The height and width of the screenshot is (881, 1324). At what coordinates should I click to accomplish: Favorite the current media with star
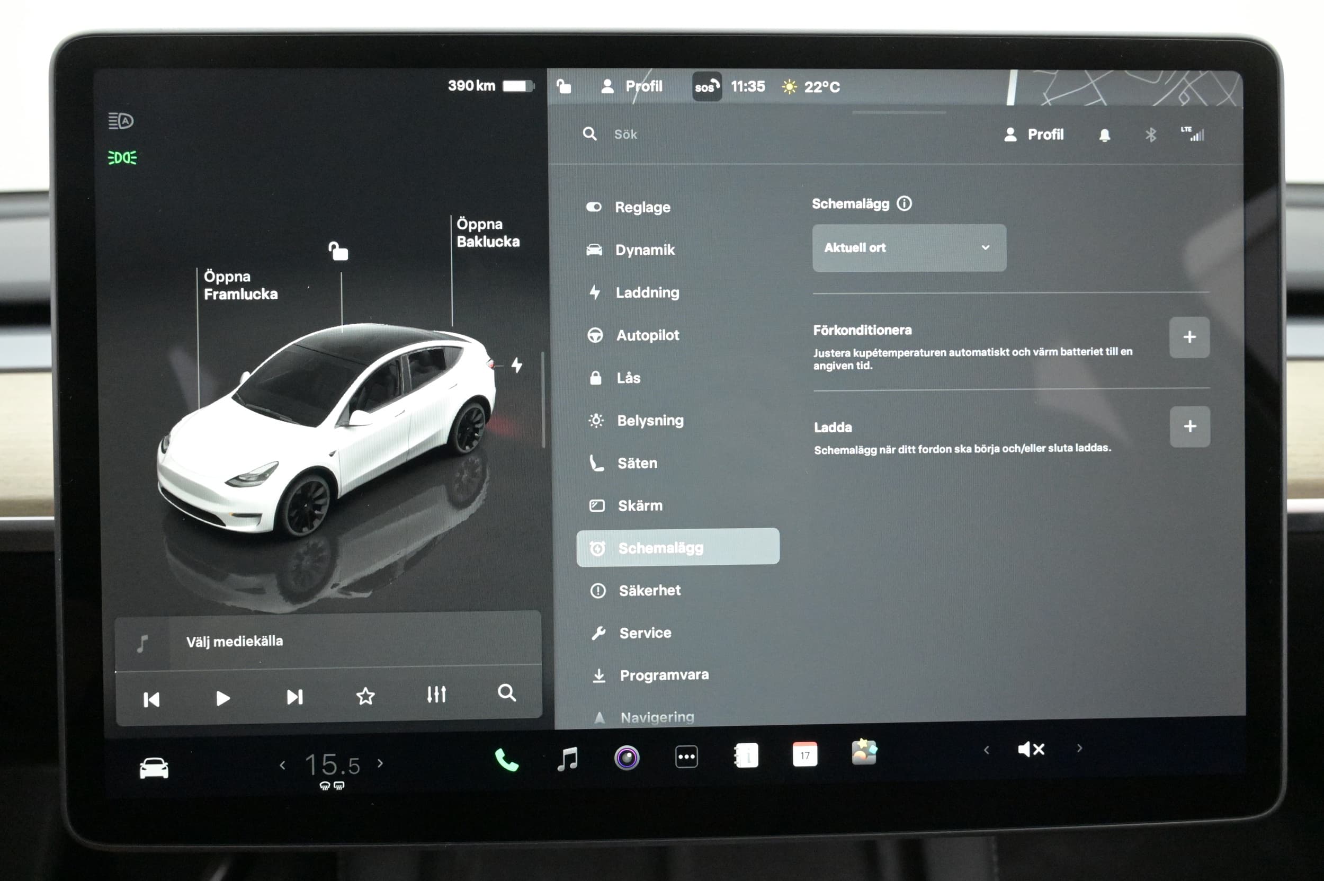(x=365, y=696)
